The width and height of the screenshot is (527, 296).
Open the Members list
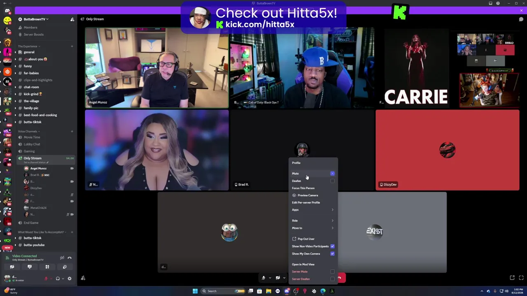click(45, 28)
